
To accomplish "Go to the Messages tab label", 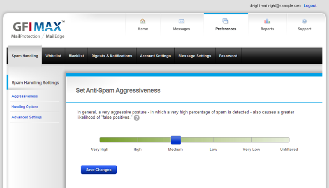I will tap(181, 29).
